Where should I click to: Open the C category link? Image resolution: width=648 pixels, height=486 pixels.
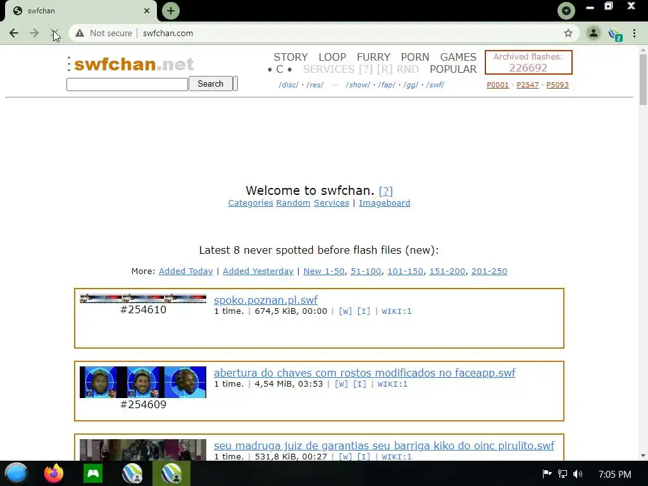click(x=280, y=69)
